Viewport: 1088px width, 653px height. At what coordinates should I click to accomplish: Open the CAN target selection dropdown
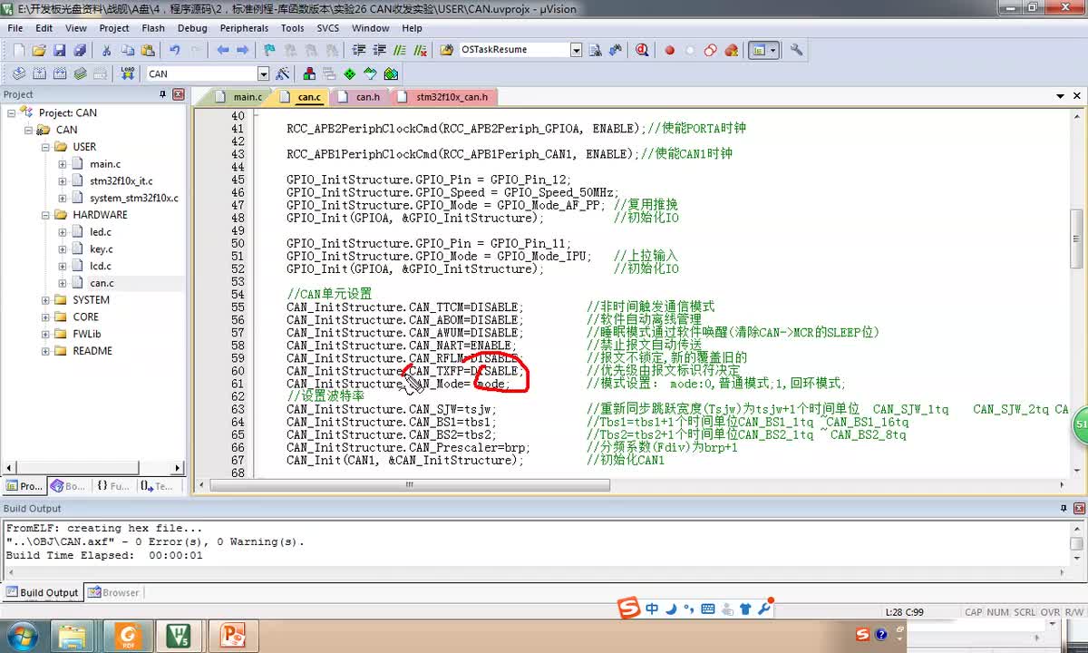coord(263,73)
